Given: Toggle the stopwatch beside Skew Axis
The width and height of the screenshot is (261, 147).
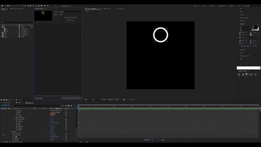Looking at the screenshot, I should click(16, 126).
